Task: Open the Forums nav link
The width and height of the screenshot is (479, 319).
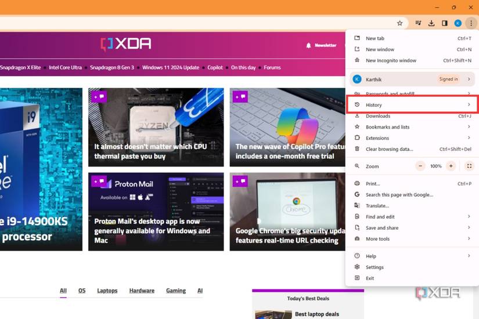Action: (x=272, y=67)
